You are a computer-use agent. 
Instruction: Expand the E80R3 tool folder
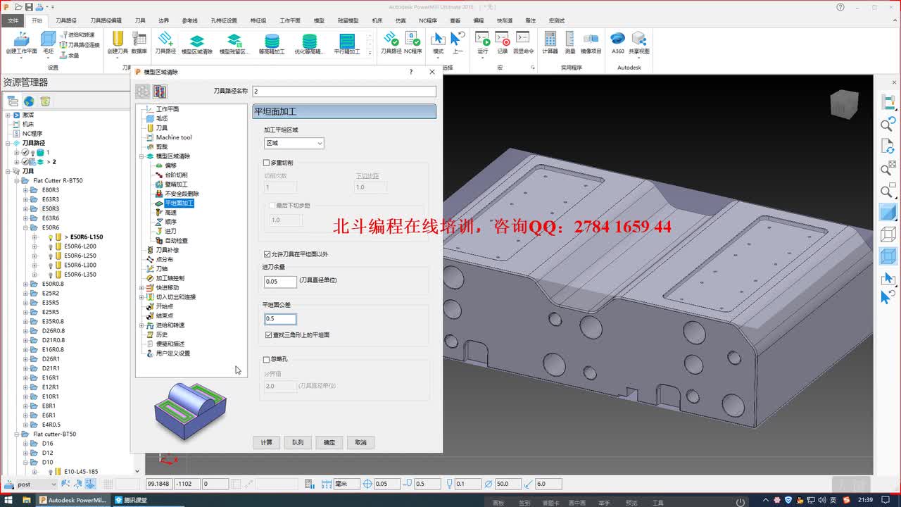(26, 190)
